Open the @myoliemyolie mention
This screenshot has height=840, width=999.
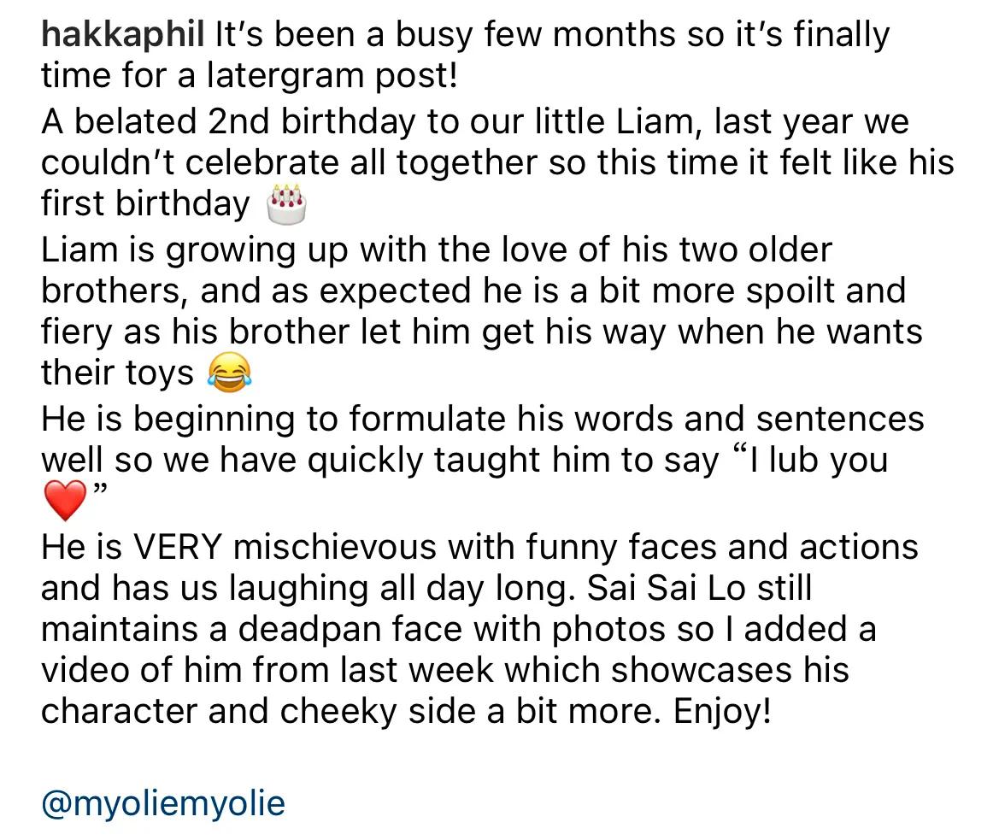point(163,802)
